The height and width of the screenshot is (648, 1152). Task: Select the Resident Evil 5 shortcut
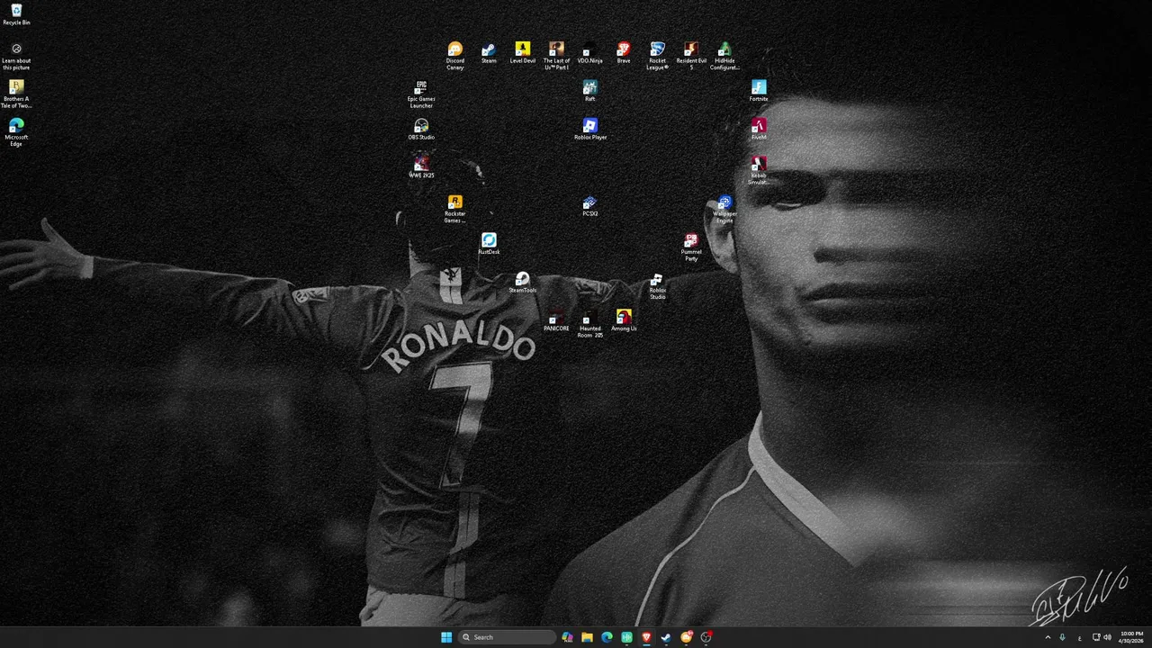pyautogui.click(x=691, y=56)
